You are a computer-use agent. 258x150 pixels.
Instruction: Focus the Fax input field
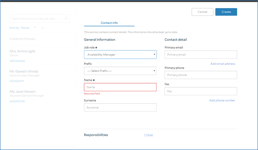point(201,91)
